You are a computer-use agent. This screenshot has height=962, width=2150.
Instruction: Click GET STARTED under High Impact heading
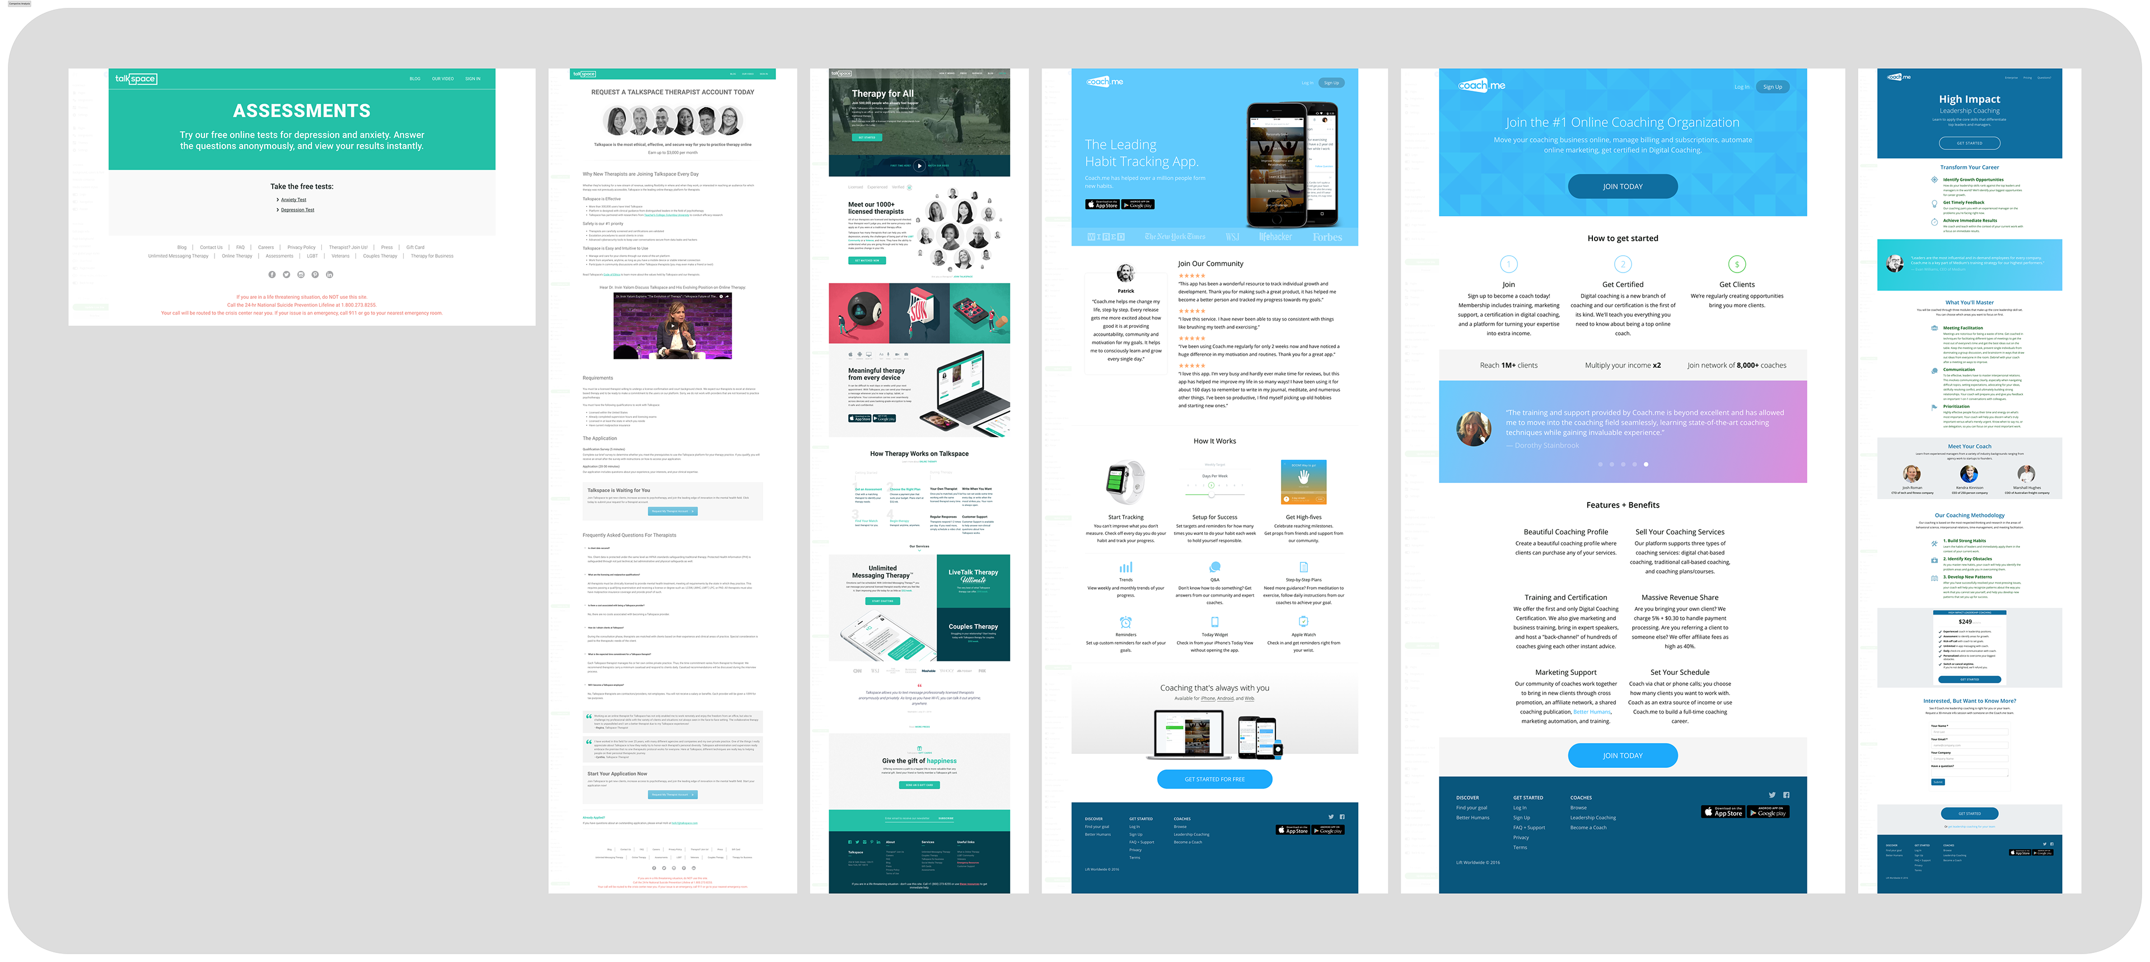(x=1969, y=143)
